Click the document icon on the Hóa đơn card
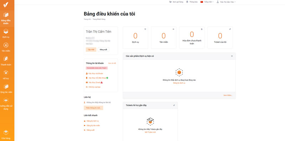The width and height of the screenshot is (285, 141). pyautogui.click(x=202, y=29)
